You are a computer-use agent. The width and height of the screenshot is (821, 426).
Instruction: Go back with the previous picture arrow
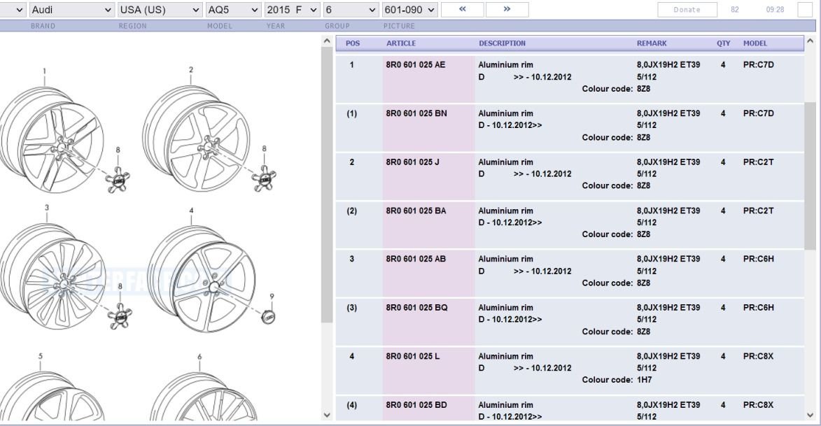(x=462, y=10)
